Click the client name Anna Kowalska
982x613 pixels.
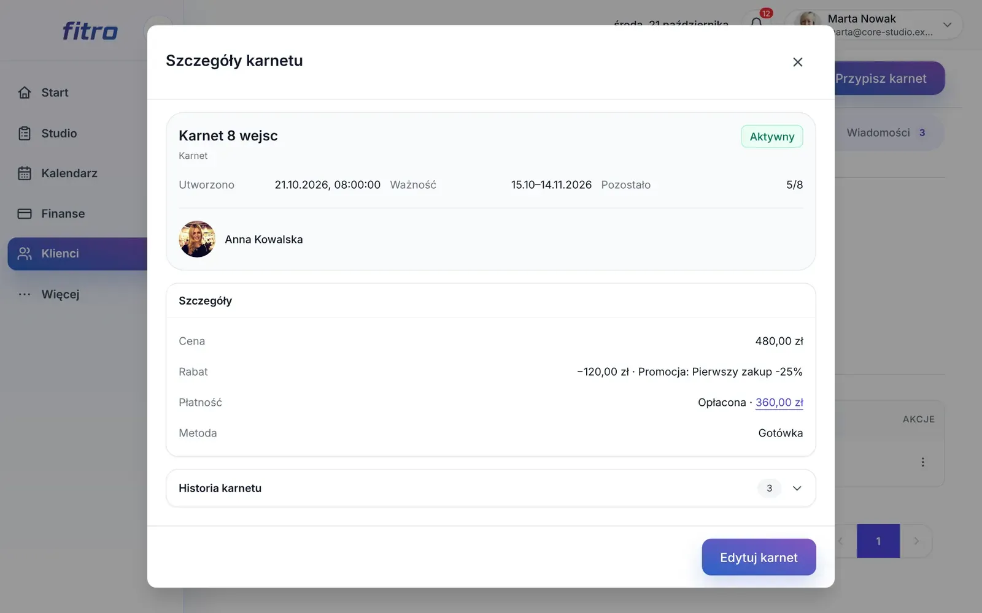click(264, 240)
